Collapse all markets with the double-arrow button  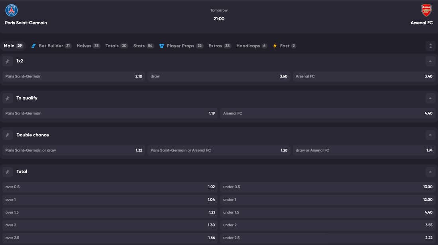pos(430,46)
